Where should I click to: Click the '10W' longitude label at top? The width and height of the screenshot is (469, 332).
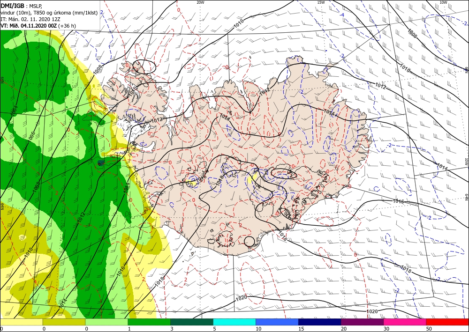pyautogui.click(x=443, y=2)
